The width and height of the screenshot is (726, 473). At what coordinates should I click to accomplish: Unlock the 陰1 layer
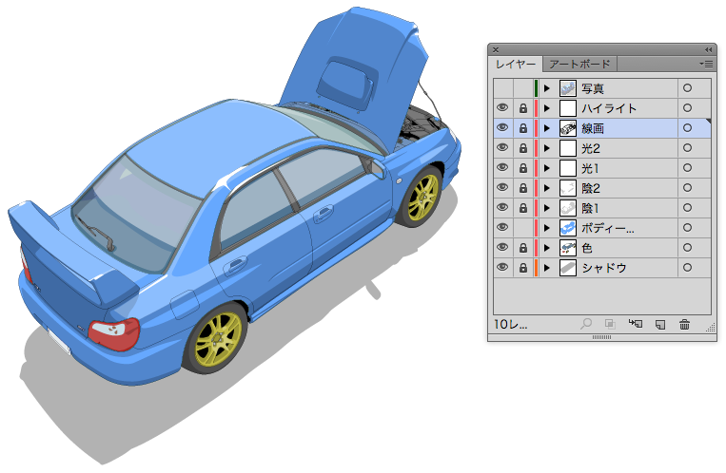(523, 208)
